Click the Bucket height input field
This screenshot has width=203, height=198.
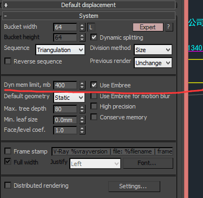click(66, 37)
